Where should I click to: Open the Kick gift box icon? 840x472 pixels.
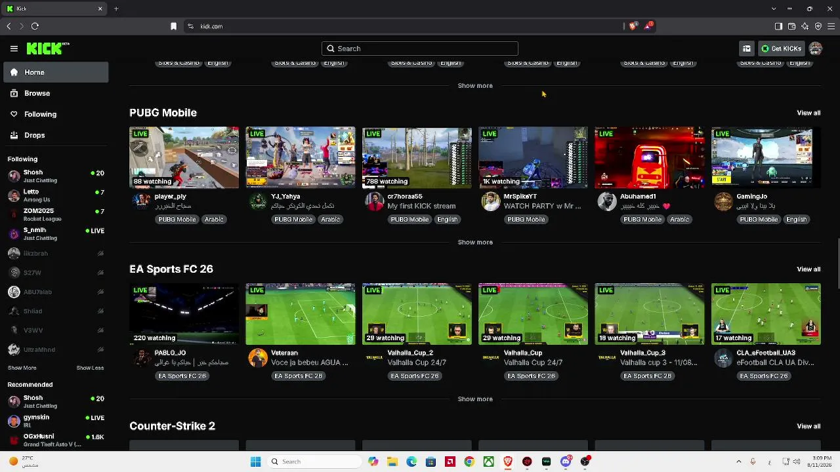[x=747, y=49]
